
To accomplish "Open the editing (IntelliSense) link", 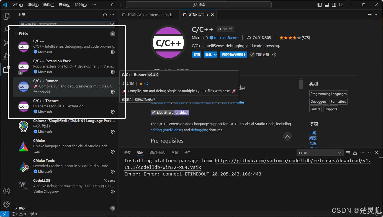I will (167, 130).
